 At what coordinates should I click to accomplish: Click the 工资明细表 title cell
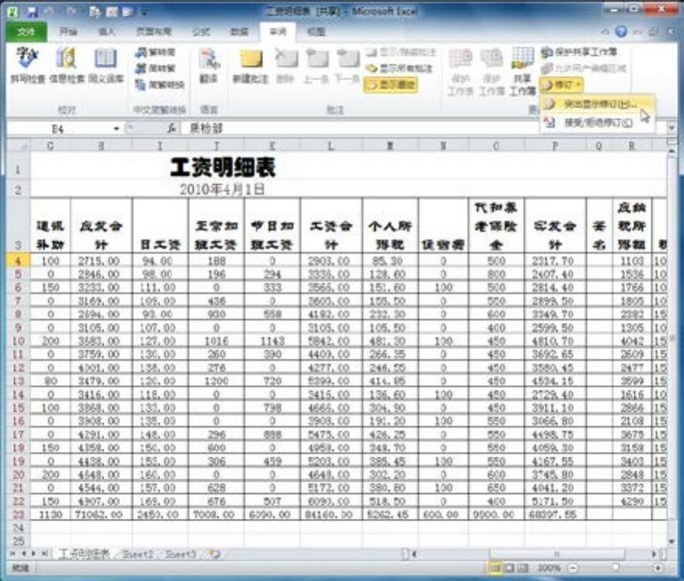point(223,167)
